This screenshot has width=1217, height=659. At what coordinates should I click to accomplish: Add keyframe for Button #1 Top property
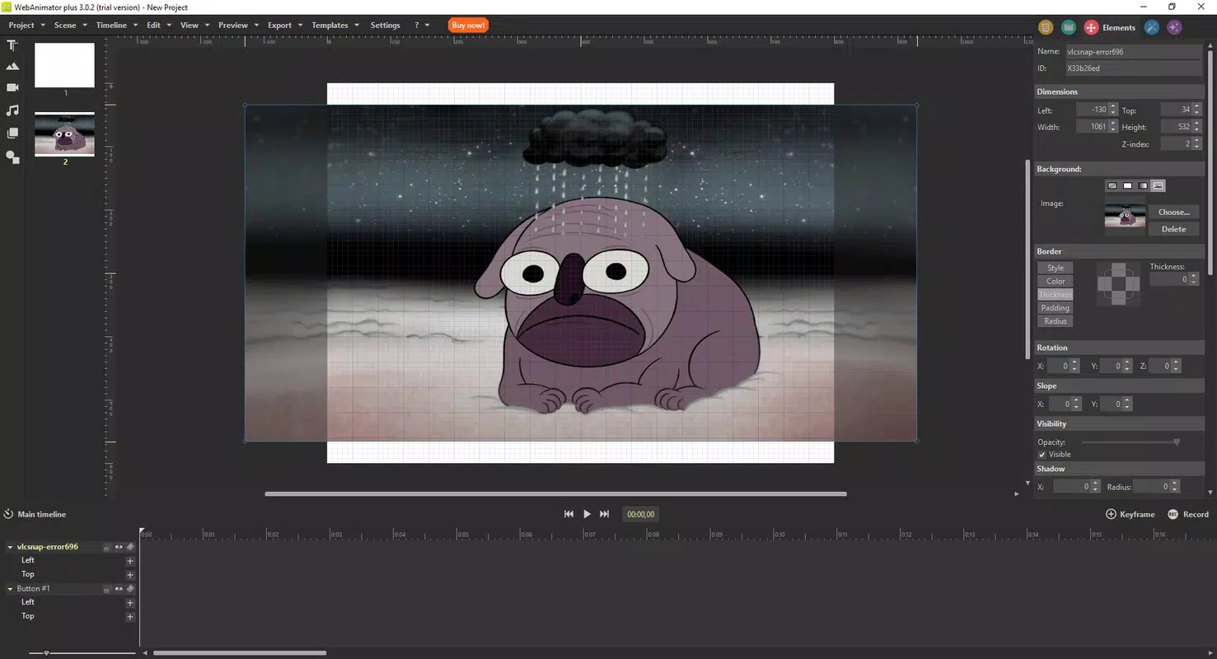[130, 616]
